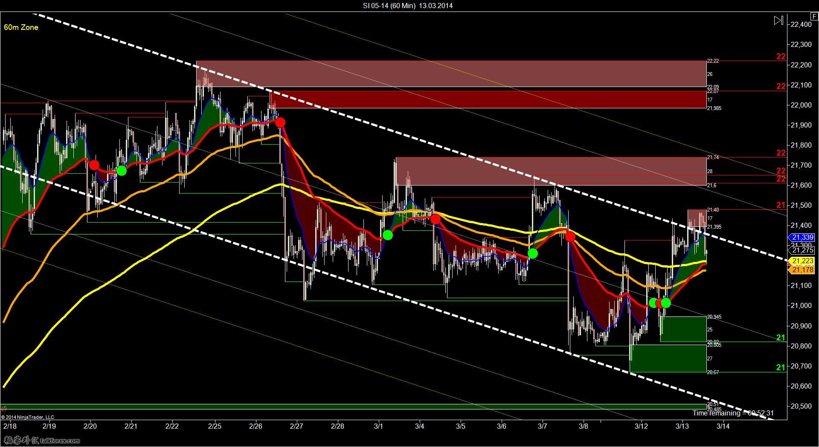Click the red signal dot on 3/4

tap(435, 220)
